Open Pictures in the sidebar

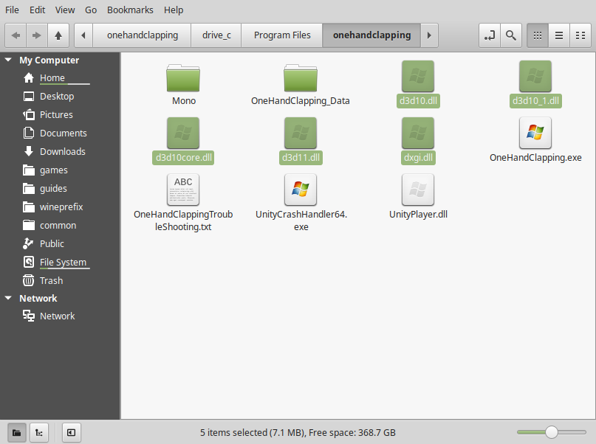pyautogui.click(x=60, y=114)
